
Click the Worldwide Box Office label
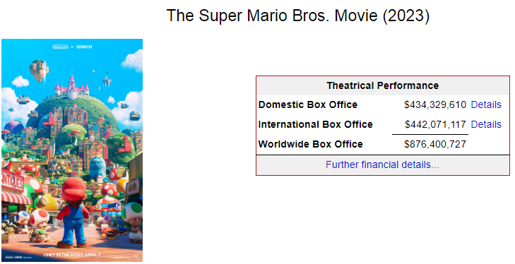310,144
